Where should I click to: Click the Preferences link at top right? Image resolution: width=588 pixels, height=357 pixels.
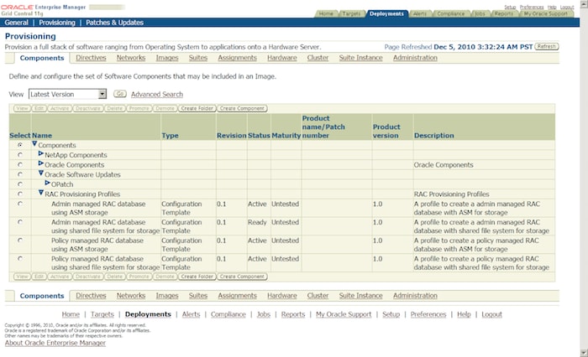532,7
